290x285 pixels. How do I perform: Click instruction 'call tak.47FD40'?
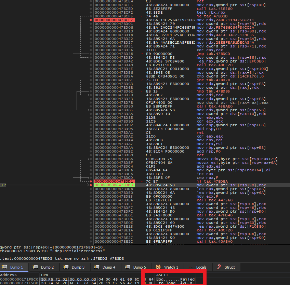point(214,215)
